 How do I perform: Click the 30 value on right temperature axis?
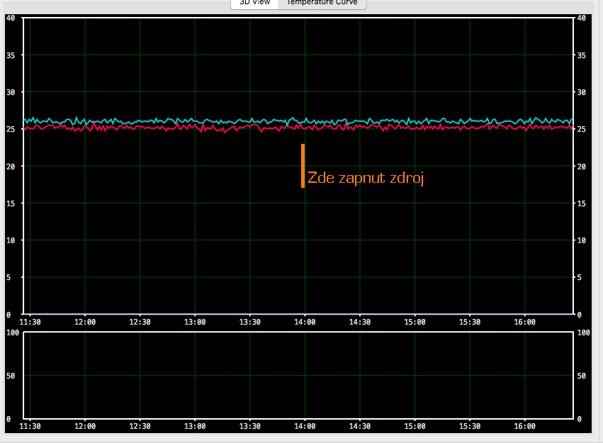(x=582, y=92)
